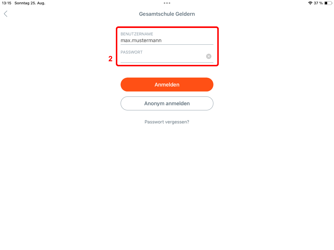Click the red number 2 annotation

pos(110,59)
